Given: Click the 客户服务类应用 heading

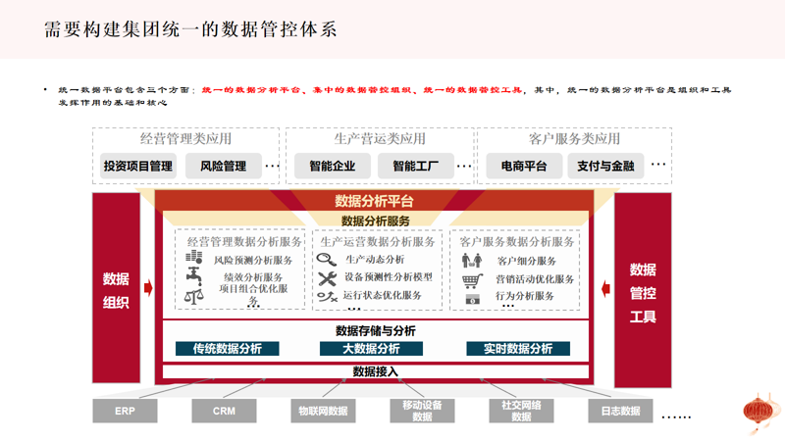Looking at the screenshot, I should point(574,138).
